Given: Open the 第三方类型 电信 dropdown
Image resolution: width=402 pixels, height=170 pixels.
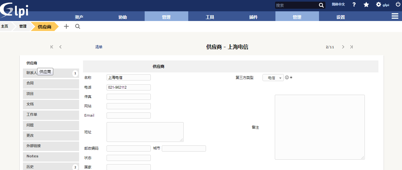Looking at the screenshot, I should (x=273, y=78).
